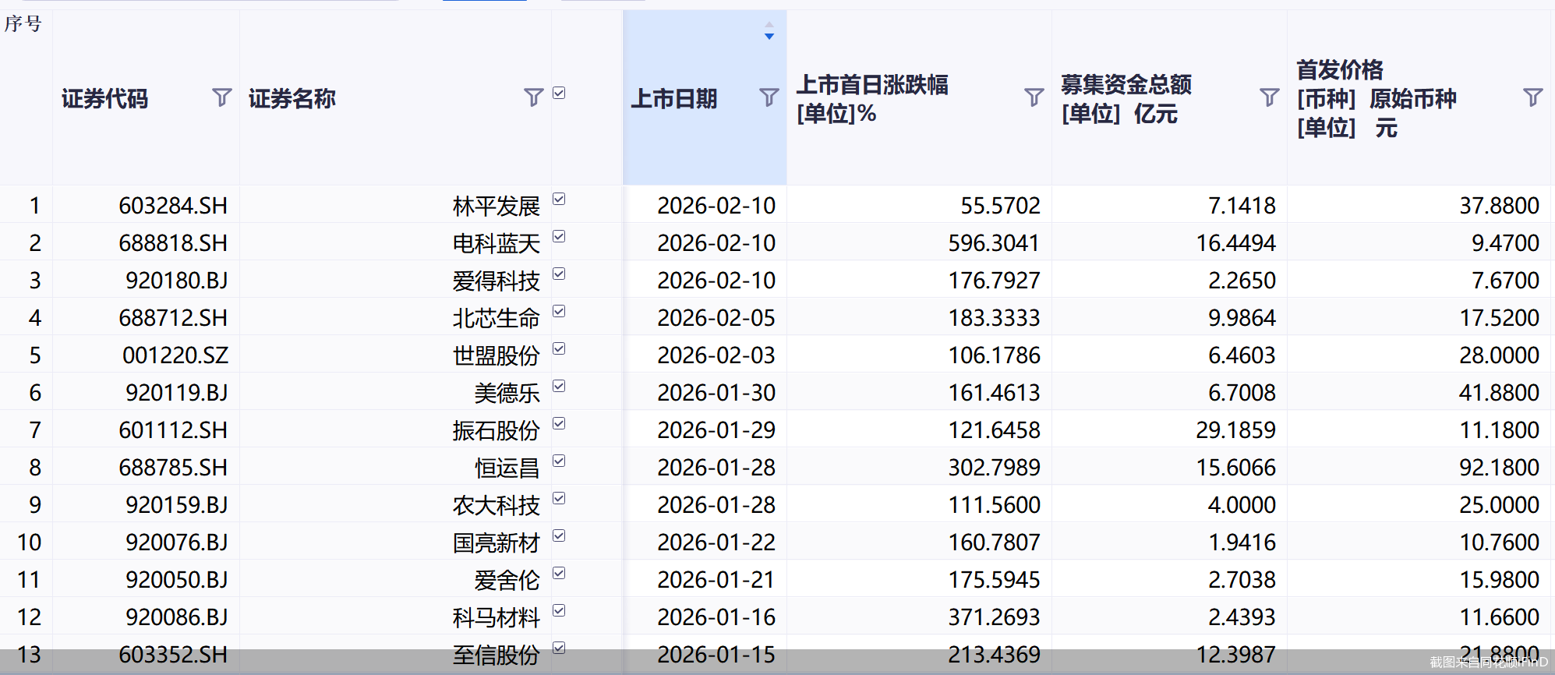Open security code 688818.SH
The image size is (1555, 675).
pos(173,243)
